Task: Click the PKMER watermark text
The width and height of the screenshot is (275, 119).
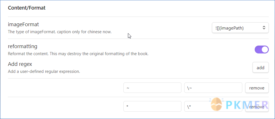Action: click(x=247, y=105)
